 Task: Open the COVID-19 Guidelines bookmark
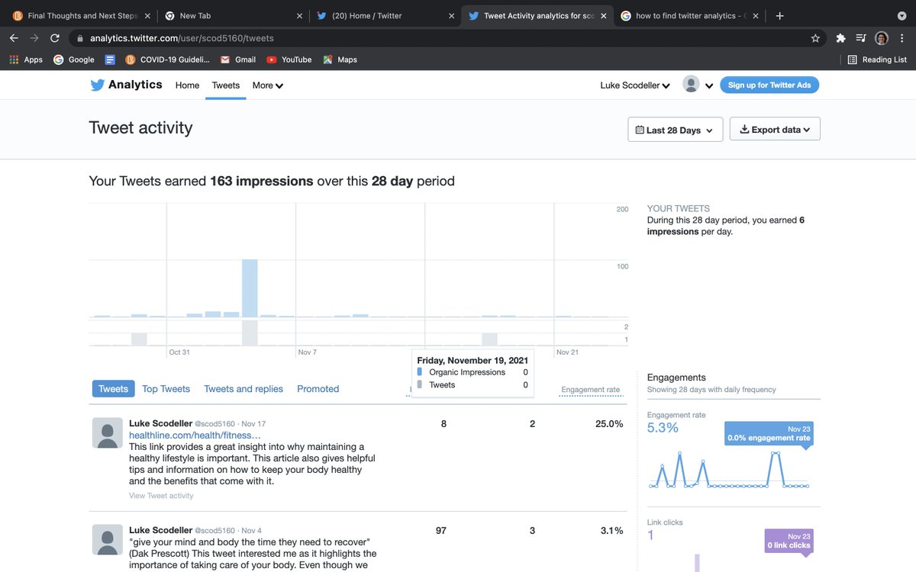167,59
